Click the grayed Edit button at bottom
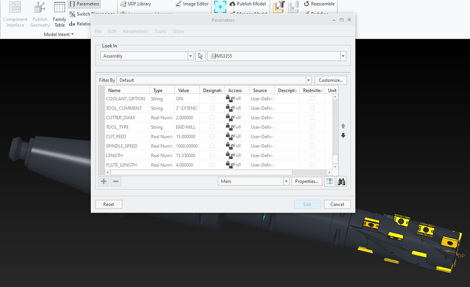Image resolution: width=470 pixels, height=287 pixels. coord(307,204)
